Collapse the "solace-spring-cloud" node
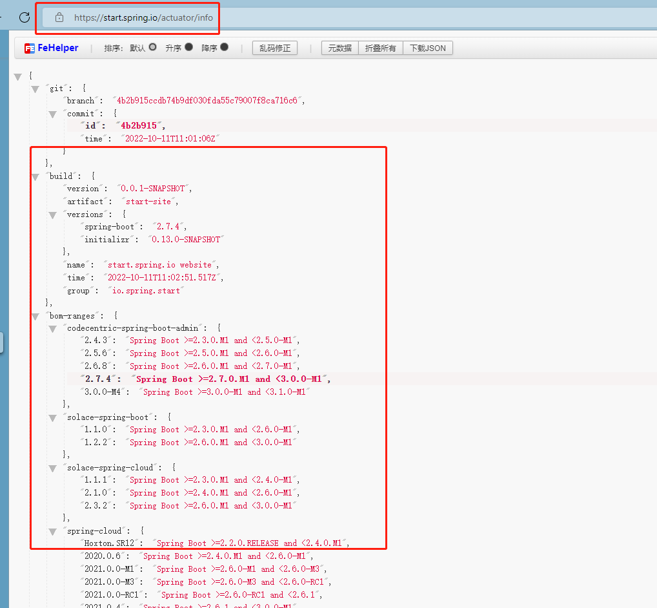 (52, 468)
